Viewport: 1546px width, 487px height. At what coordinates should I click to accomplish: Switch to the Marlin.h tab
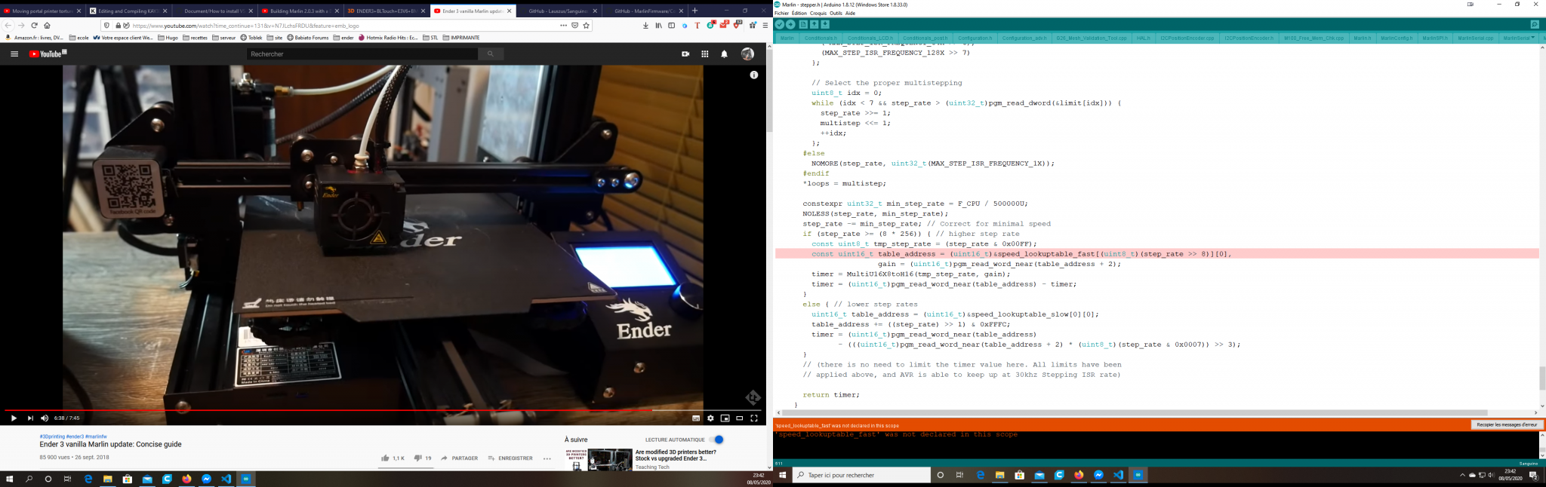[1363, 38]
